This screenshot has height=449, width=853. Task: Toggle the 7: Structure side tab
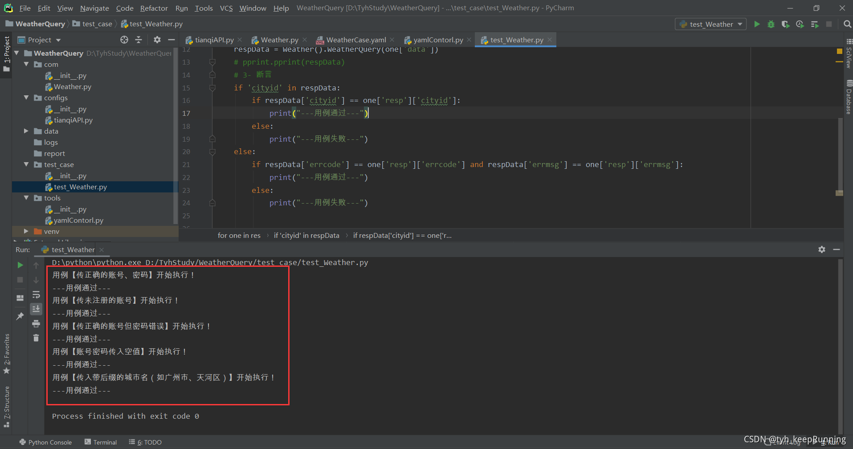pyautogui.click(x=6, y=407)
